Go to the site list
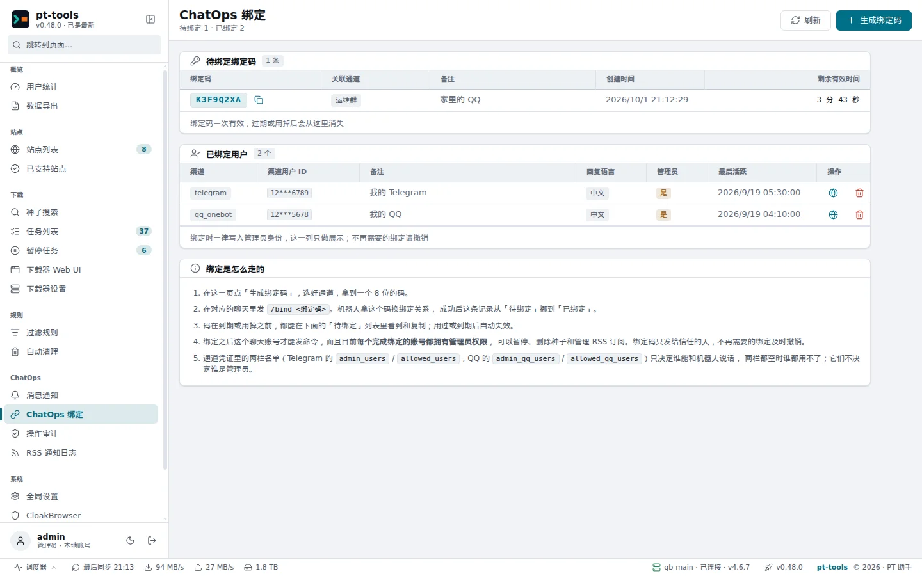922x576 pixels. coord(81,150)
